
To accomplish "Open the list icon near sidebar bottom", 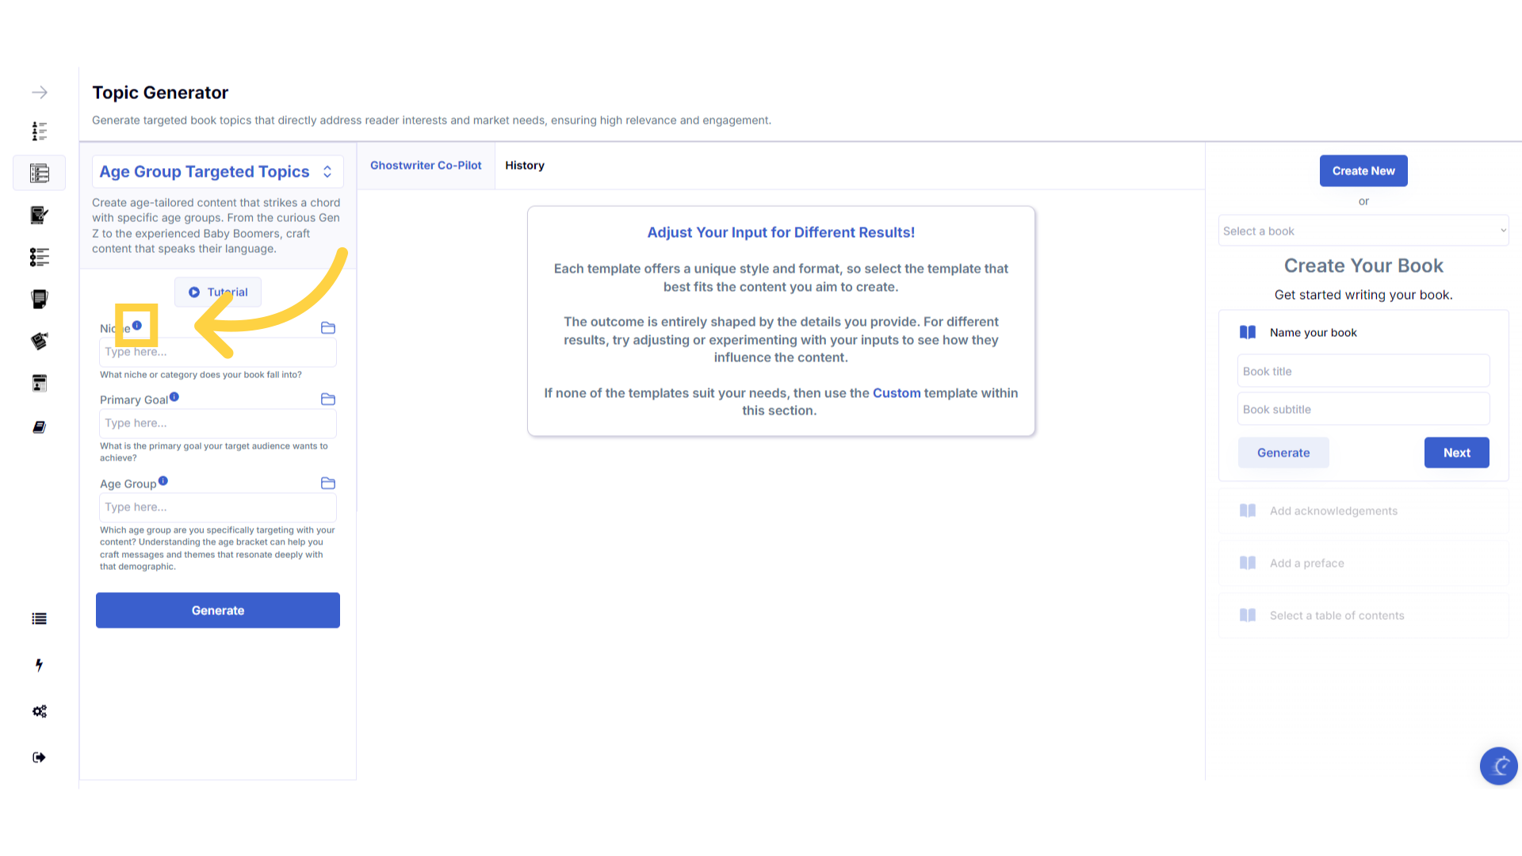I will tap(39, 619).
